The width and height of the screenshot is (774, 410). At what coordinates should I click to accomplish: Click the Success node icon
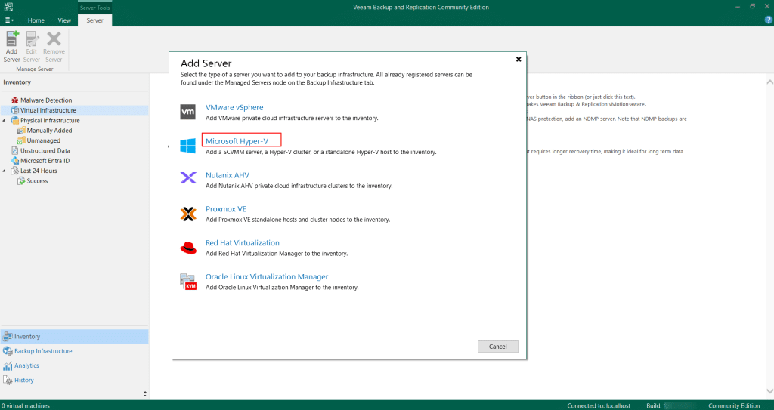click(x=21, y=181)
